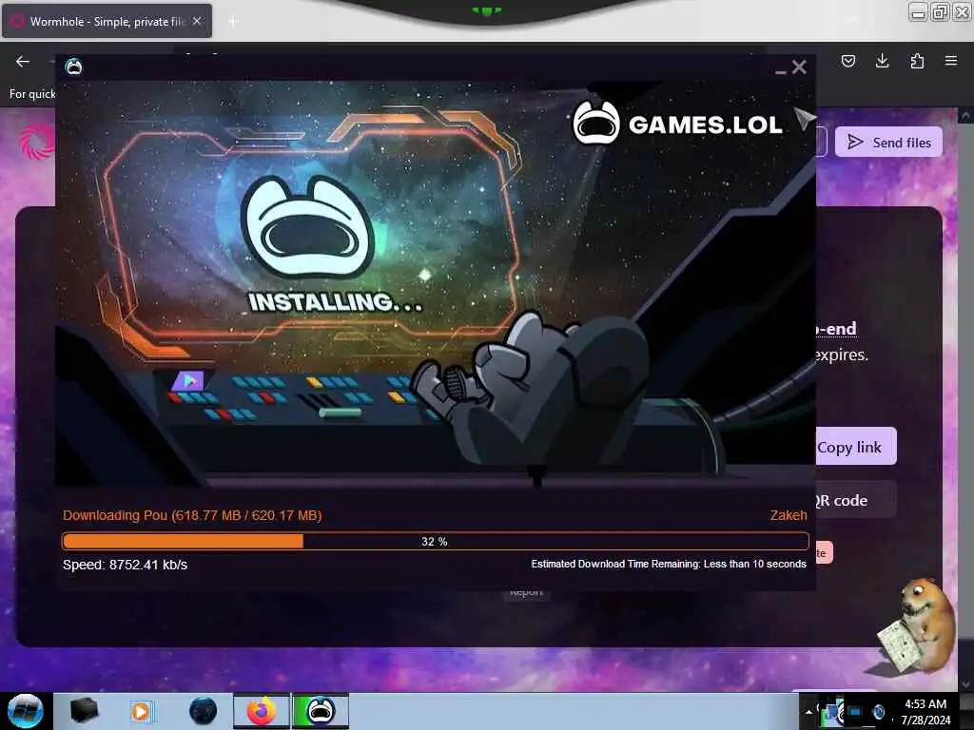Click the Estimated Download Time Remaining text
This screenshot has width=974, height=730.
tap(669, 564)
